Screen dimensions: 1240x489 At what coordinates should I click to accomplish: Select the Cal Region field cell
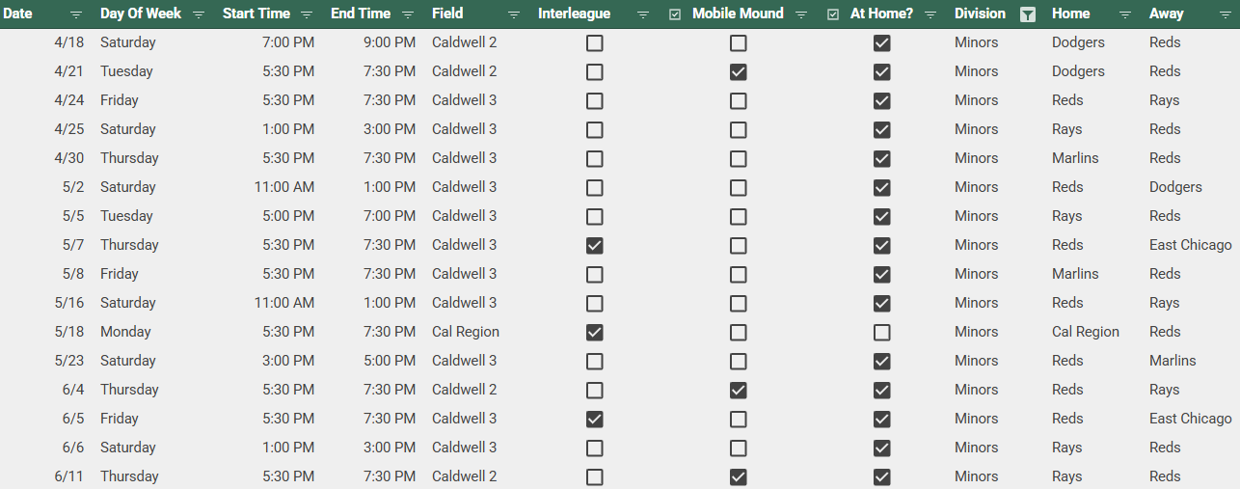[465, 332]
